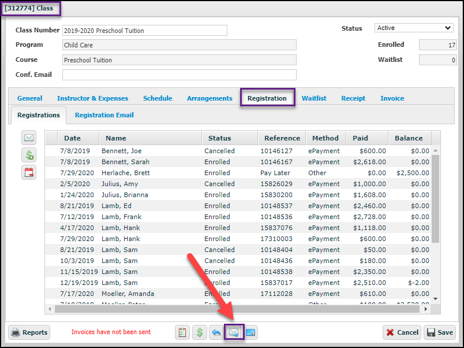Select the Lamb, Frank registration row
Screen dimensions: 464x348
238,217
